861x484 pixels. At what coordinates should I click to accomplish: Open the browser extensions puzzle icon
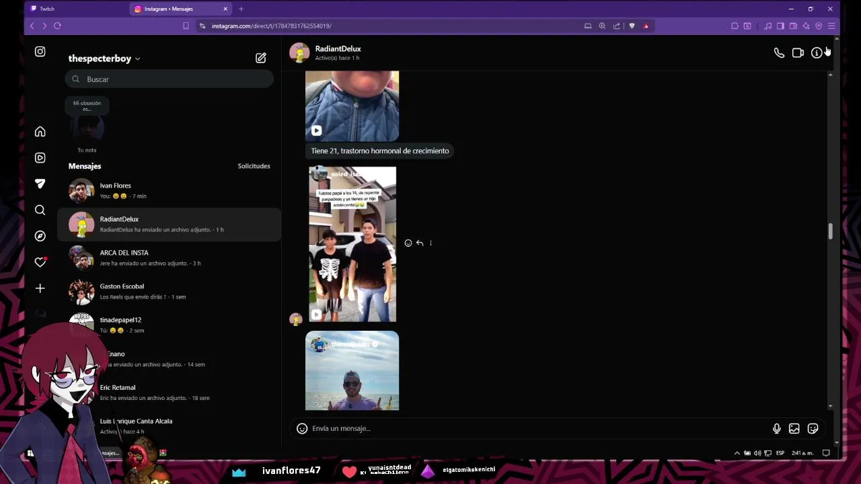pyautogui.click(x=735, y=26)
